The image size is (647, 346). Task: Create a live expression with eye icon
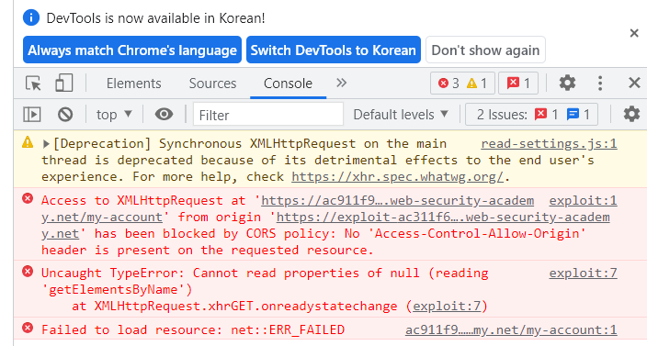click(x=164, y=114)
